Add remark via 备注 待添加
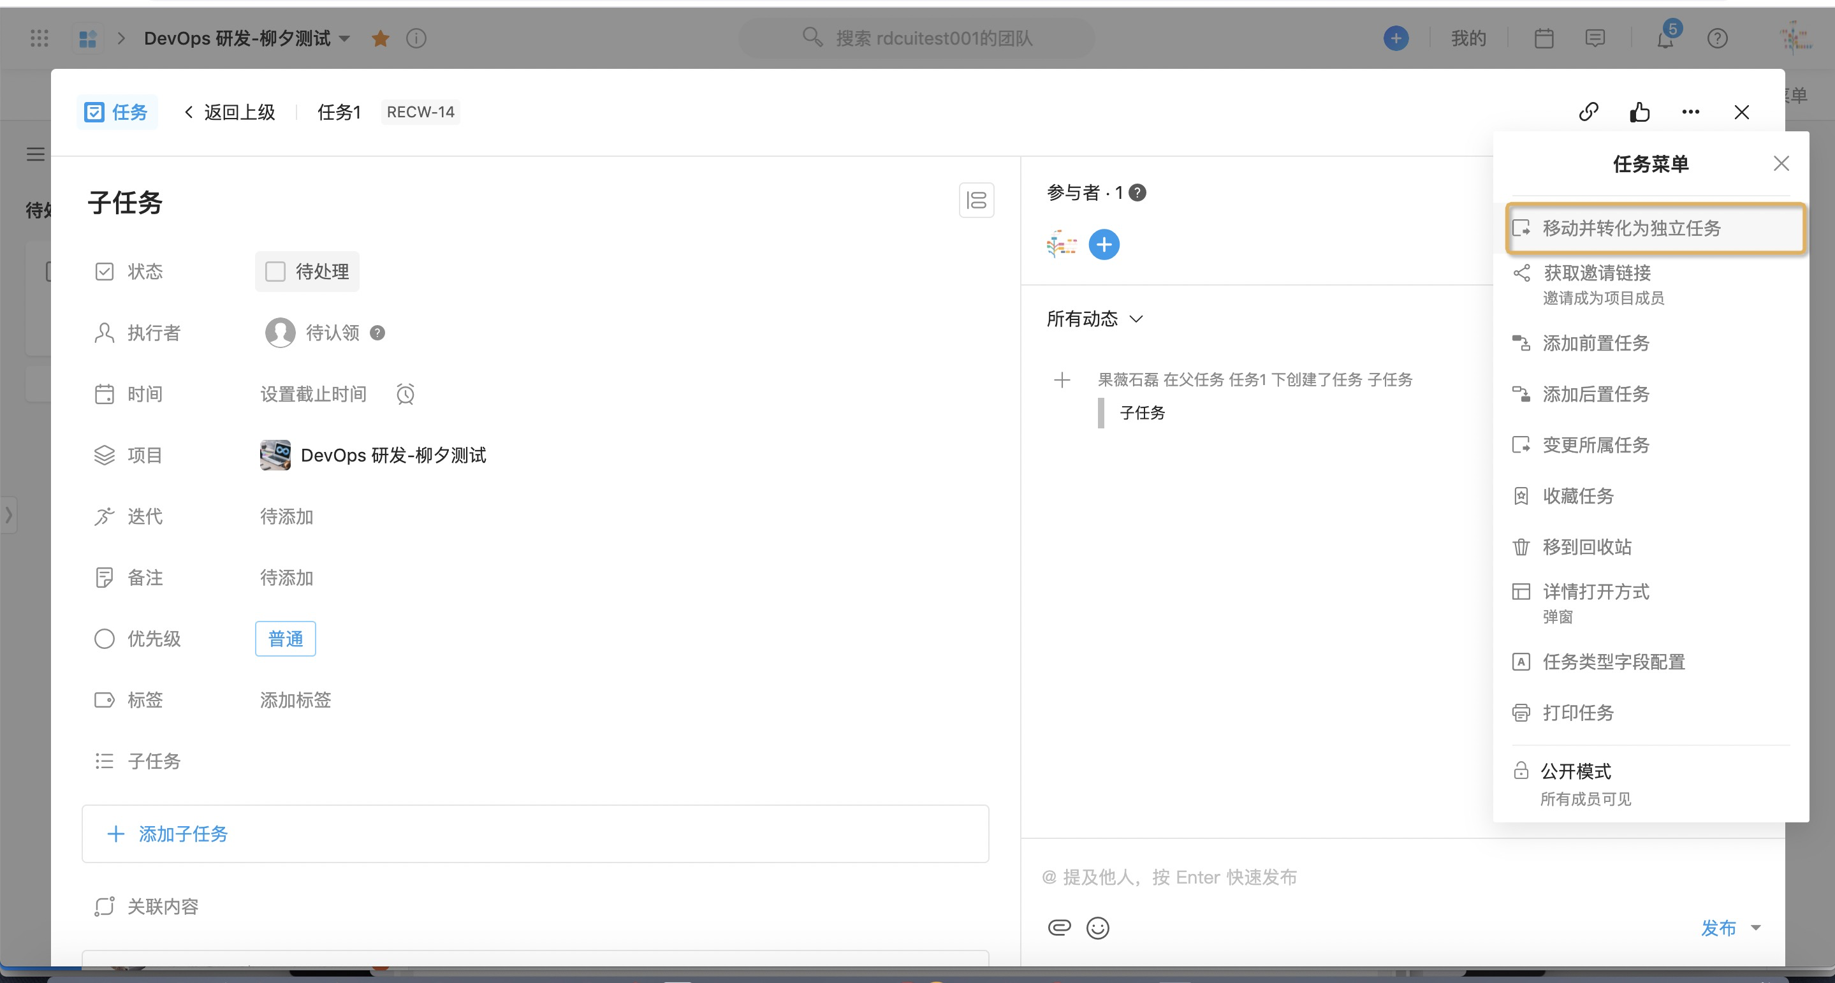The width and height of the screenshot is (1835, 983). [x=286, y=578]
